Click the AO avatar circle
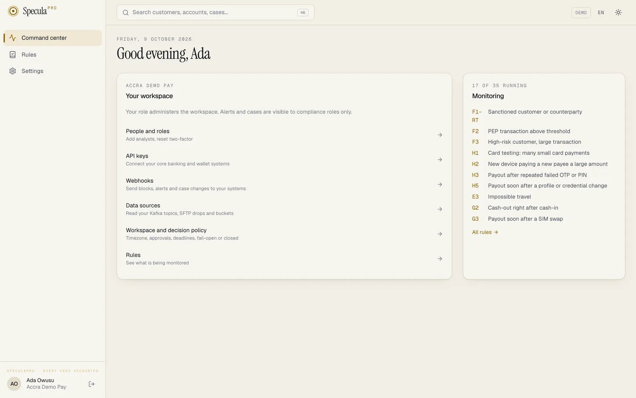 tap(14, 384)
